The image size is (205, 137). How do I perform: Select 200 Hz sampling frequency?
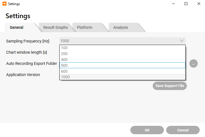point(122,54)
